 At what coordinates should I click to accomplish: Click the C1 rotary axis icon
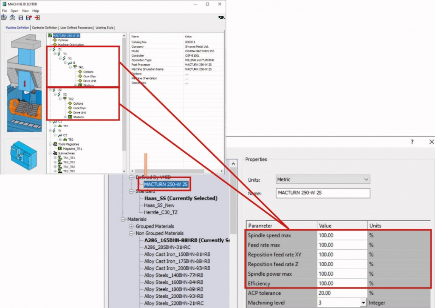click(55, 122)
